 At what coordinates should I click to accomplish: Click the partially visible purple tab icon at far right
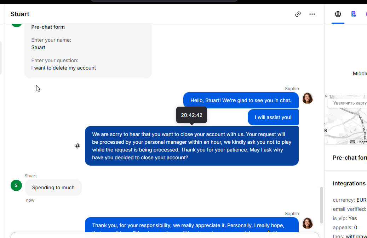click(x=366, y=14)
